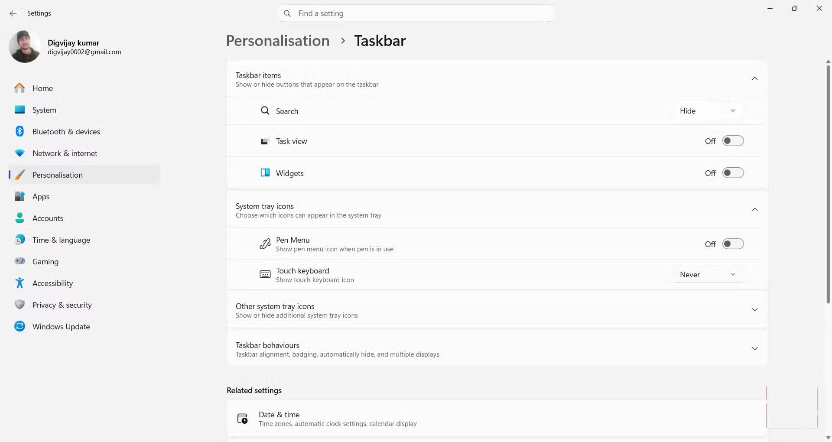This screenshot has height=442, width=832.
Task: Go to the Apps settings page
Action: (41, 197)
